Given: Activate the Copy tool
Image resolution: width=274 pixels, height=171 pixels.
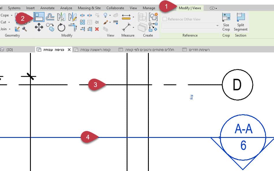Looking at the screenshot, I should point(50,27).
